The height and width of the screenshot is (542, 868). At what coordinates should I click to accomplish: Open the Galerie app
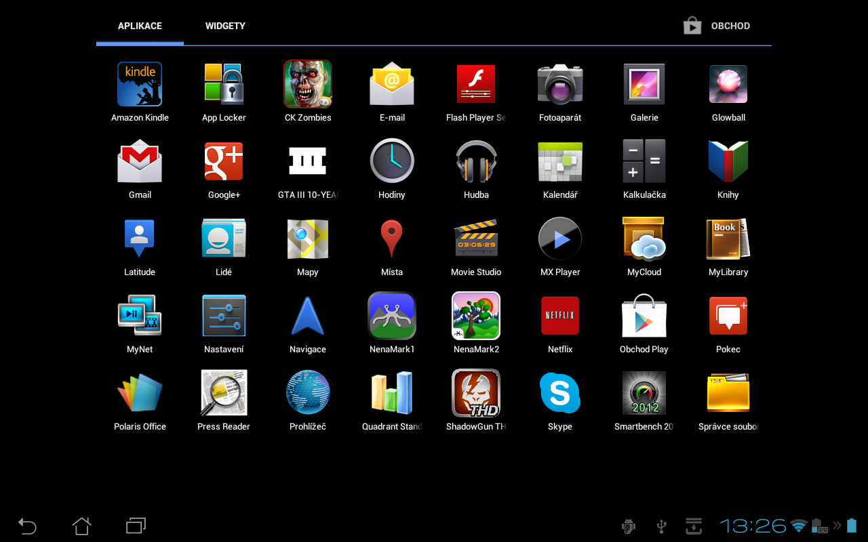coord(644,85)
